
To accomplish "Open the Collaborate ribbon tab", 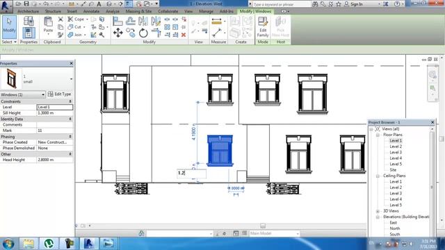I will coord(168,11).
